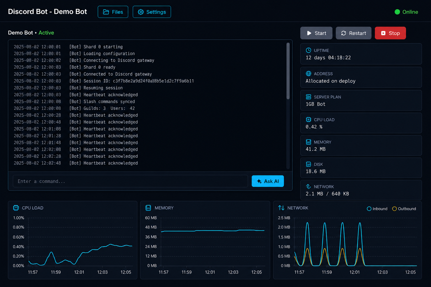Click the green Online status dot

coord(397,12)
